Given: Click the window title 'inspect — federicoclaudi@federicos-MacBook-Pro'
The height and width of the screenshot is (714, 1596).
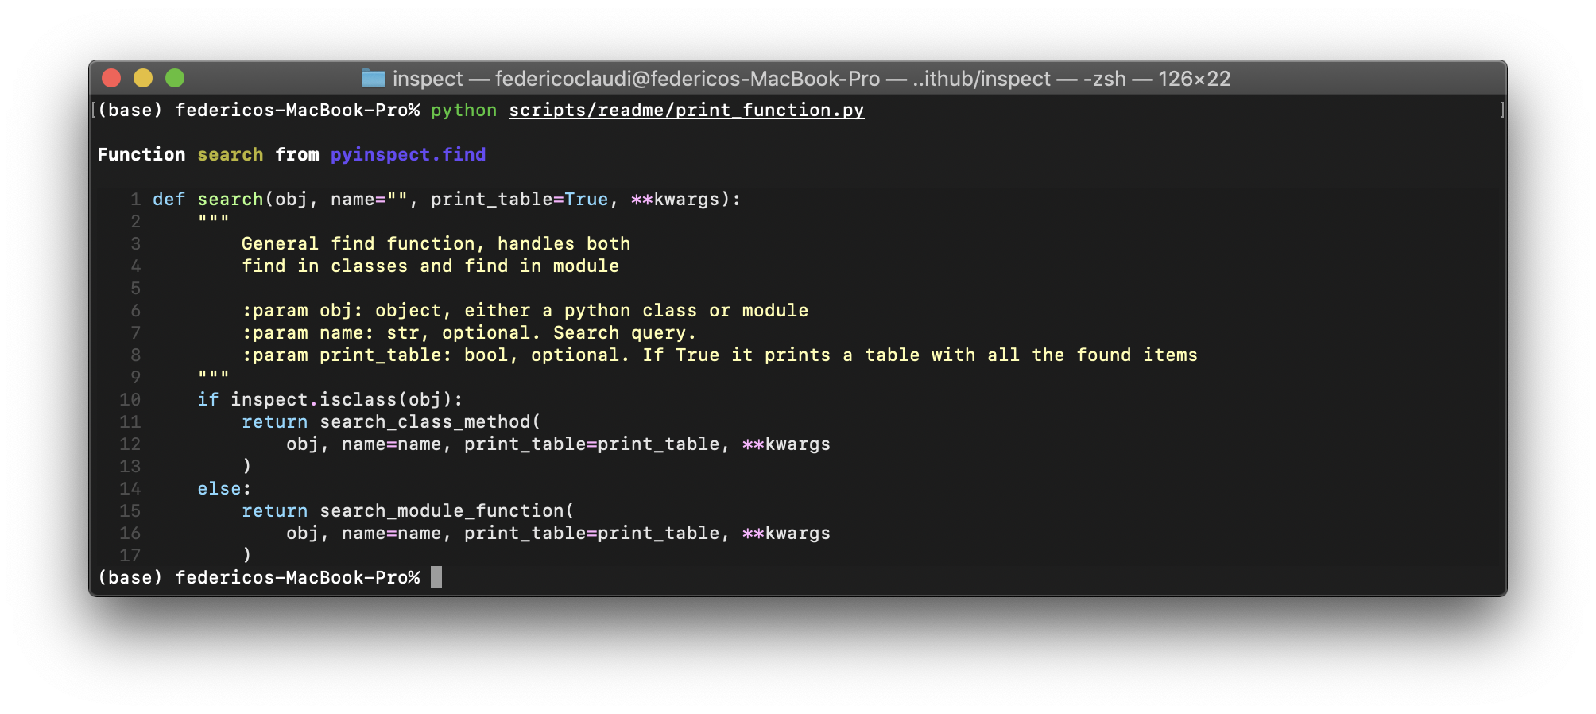Looking at the screenshot, I should point(636,79).
